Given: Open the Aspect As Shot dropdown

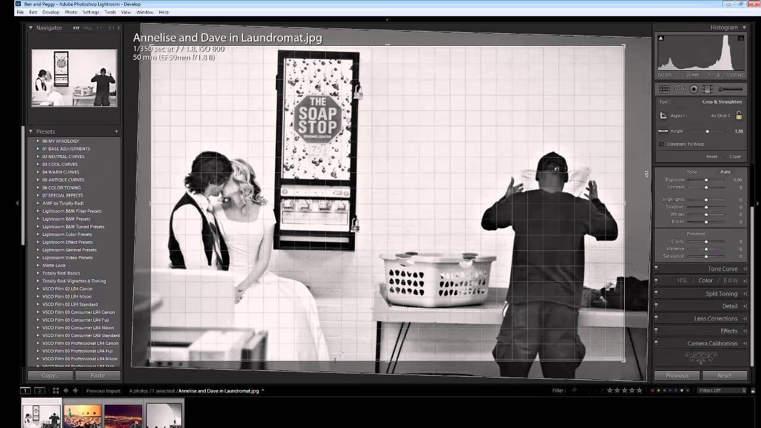Looking at the screenshot, I should [722, 116].
